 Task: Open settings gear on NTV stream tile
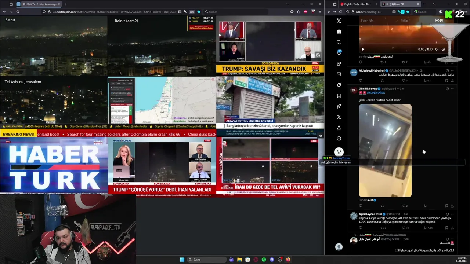(x=321, y=136)
